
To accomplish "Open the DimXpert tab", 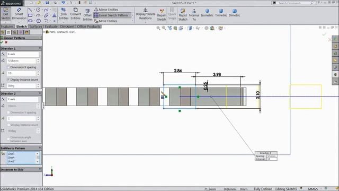I will (x=67, y=27).
